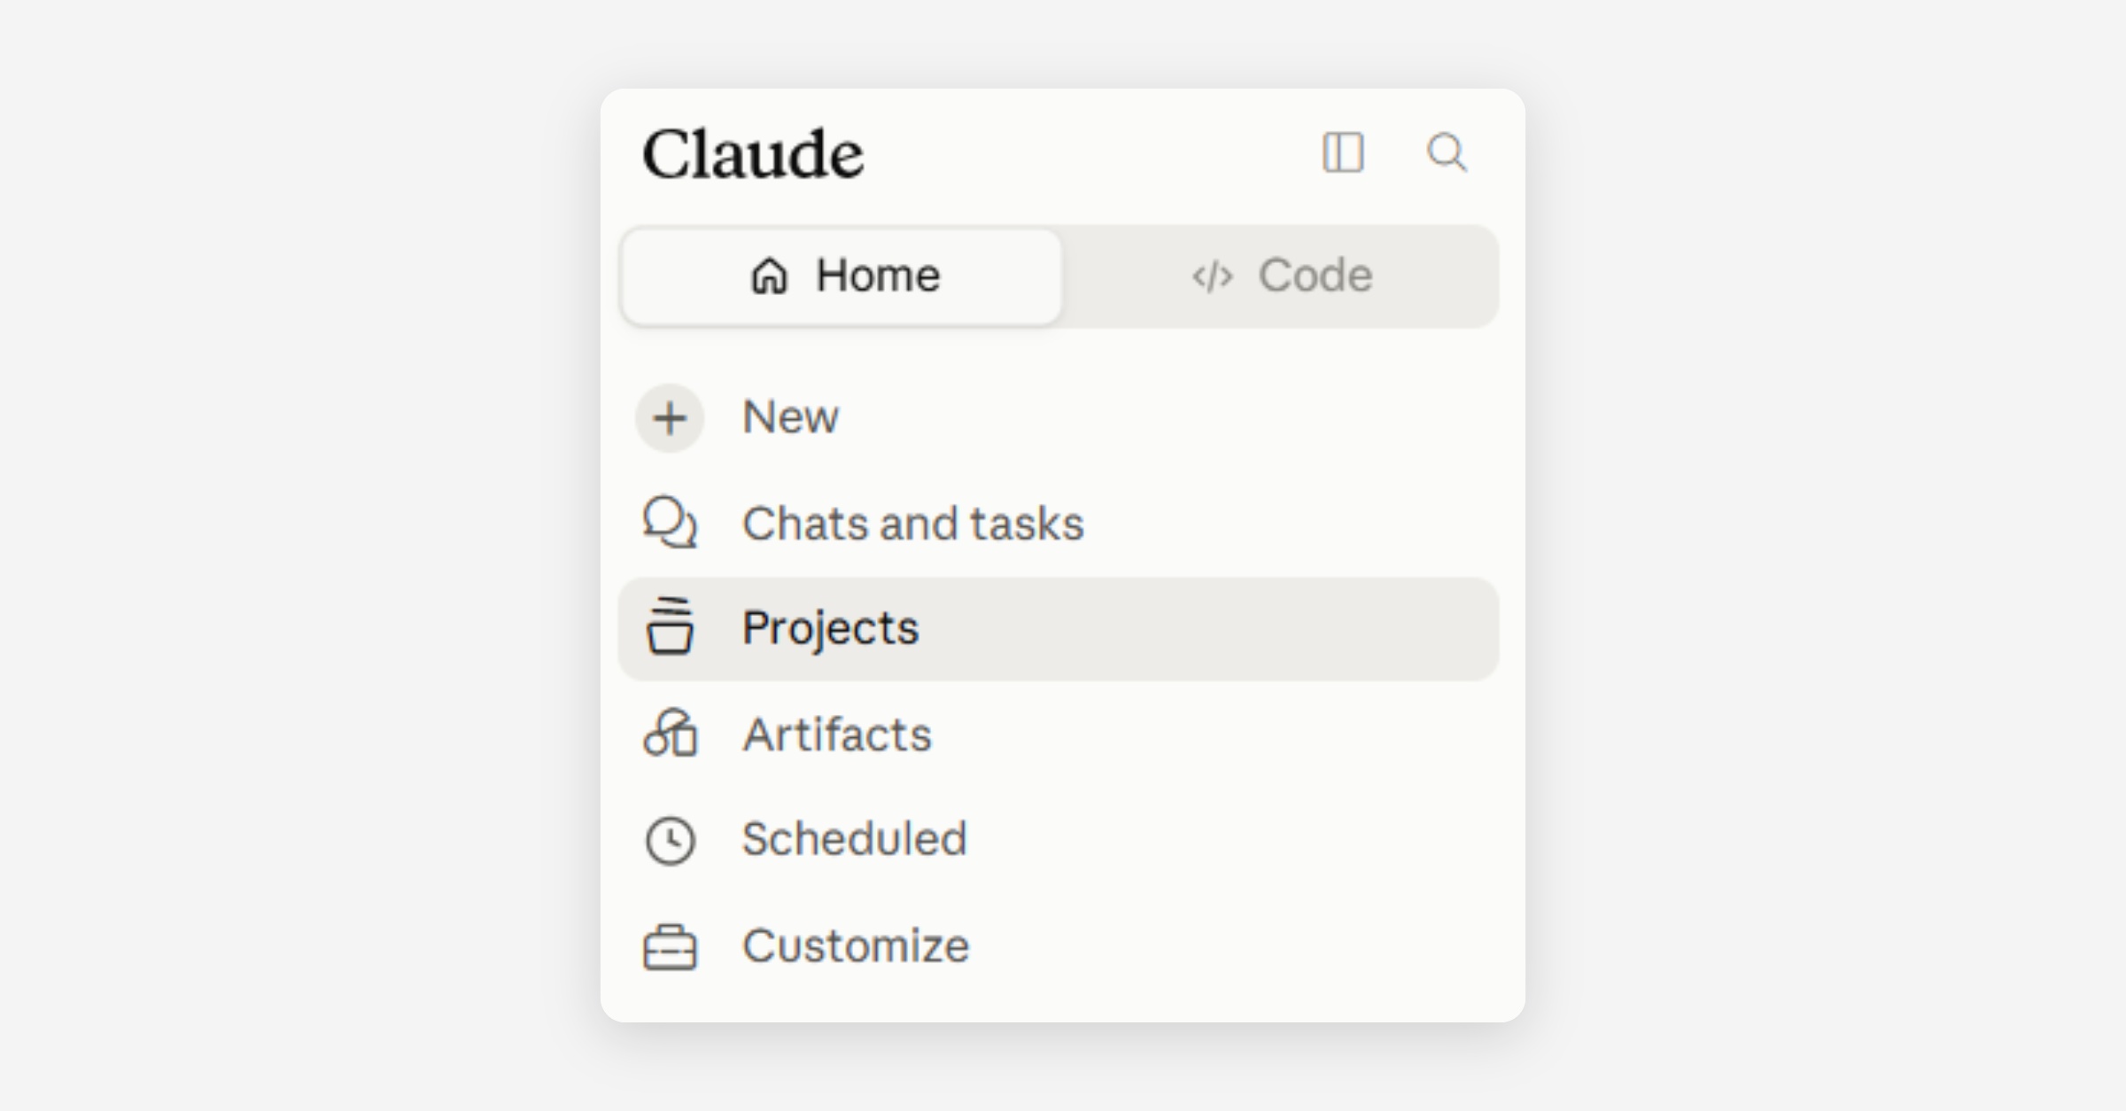Click the Projects stacked box icon
Screen dimensions: 2126x1111
click(x=670, y=627)
